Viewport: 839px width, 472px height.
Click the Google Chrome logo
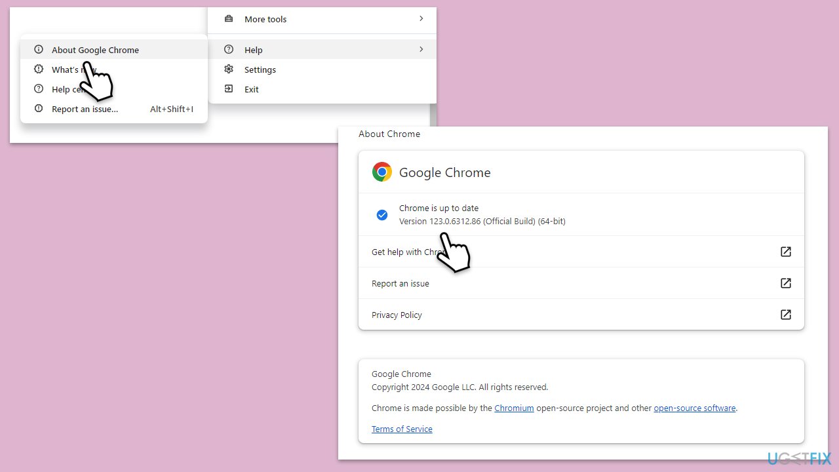click(382, 172)
